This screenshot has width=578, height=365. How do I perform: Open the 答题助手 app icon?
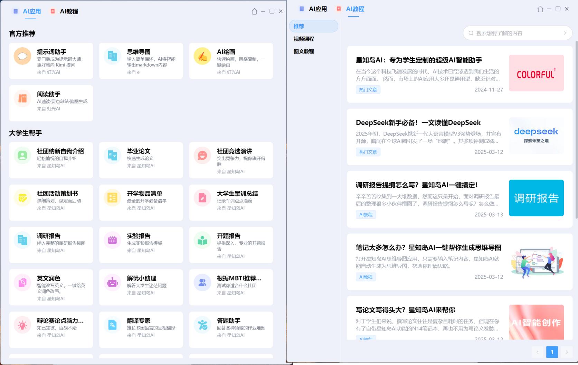click(x=202, y=325)
